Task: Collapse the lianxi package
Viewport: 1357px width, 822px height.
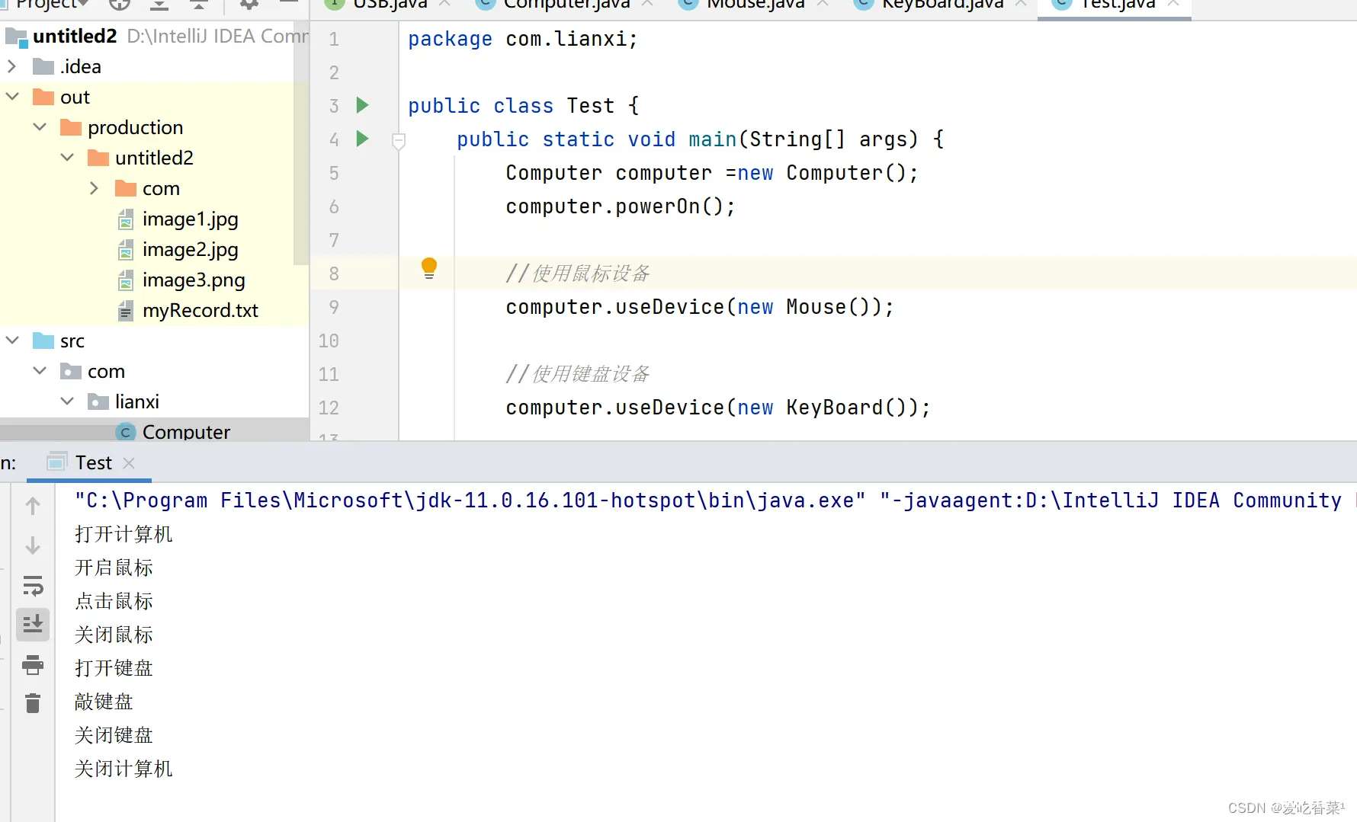Action: (67, 401)
